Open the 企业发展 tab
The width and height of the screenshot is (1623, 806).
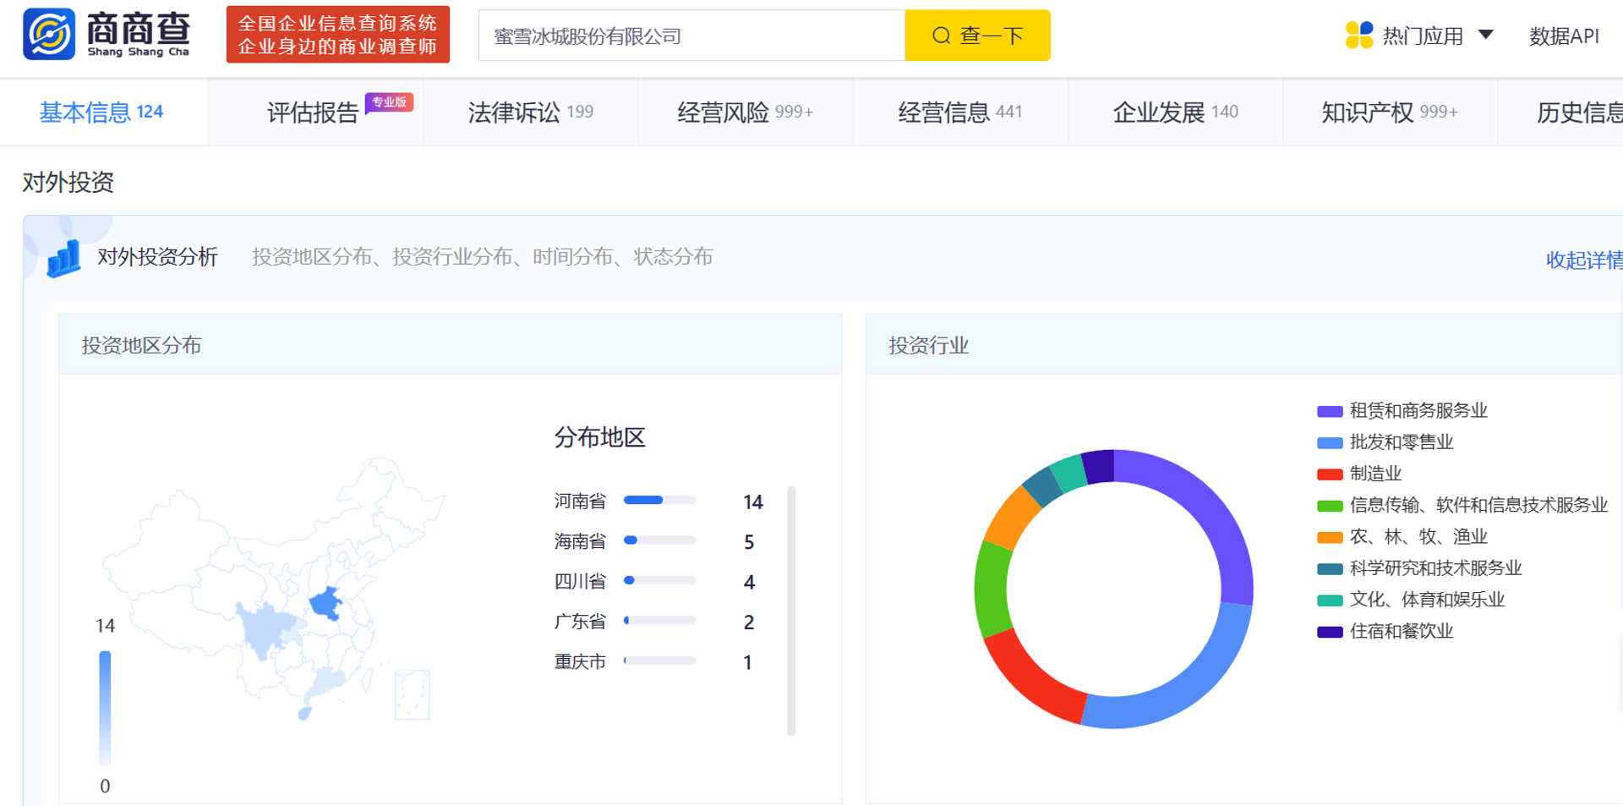[x=1175, y=112]
